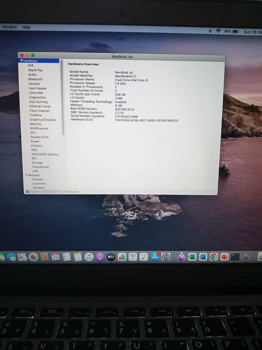Collapse the Hardware category triangle

21,60
